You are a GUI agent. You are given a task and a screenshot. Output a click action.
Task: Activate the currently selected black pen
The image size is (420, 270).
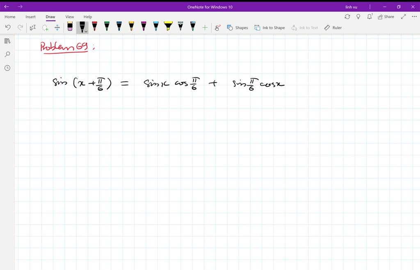[81, 26]
